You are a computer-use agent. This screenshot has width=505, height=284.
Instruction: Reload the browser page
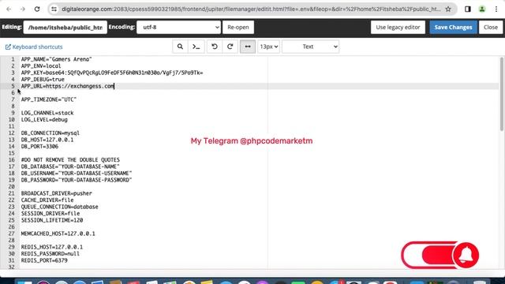[37, 9]
